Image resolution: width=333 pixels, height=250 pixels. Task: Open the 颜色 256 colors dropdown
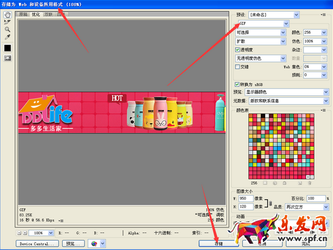click(x=315, y=32)
